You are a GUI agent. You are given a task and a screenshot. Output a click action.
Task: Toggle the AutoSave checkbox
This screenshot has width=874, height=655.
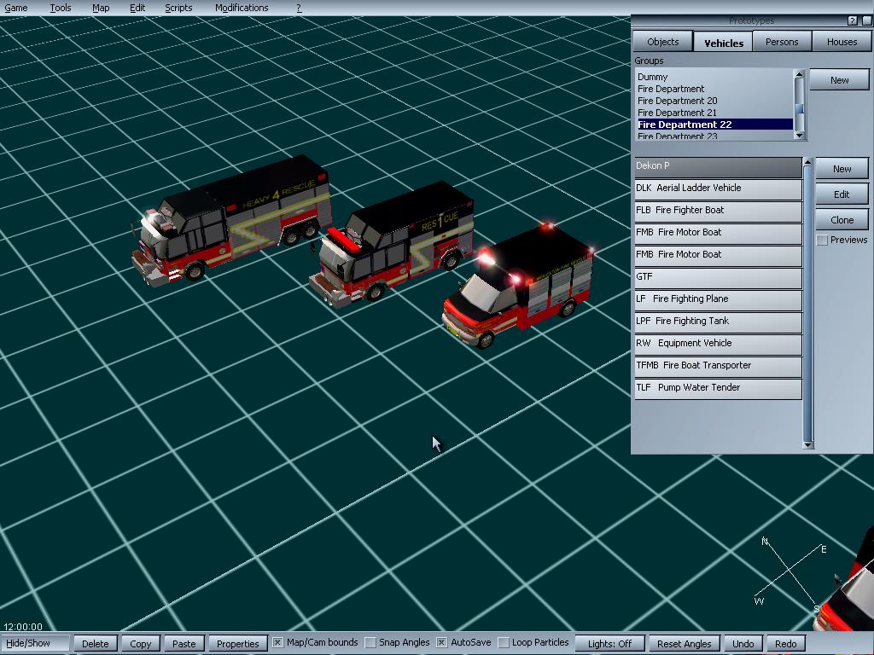click(441, 643)
